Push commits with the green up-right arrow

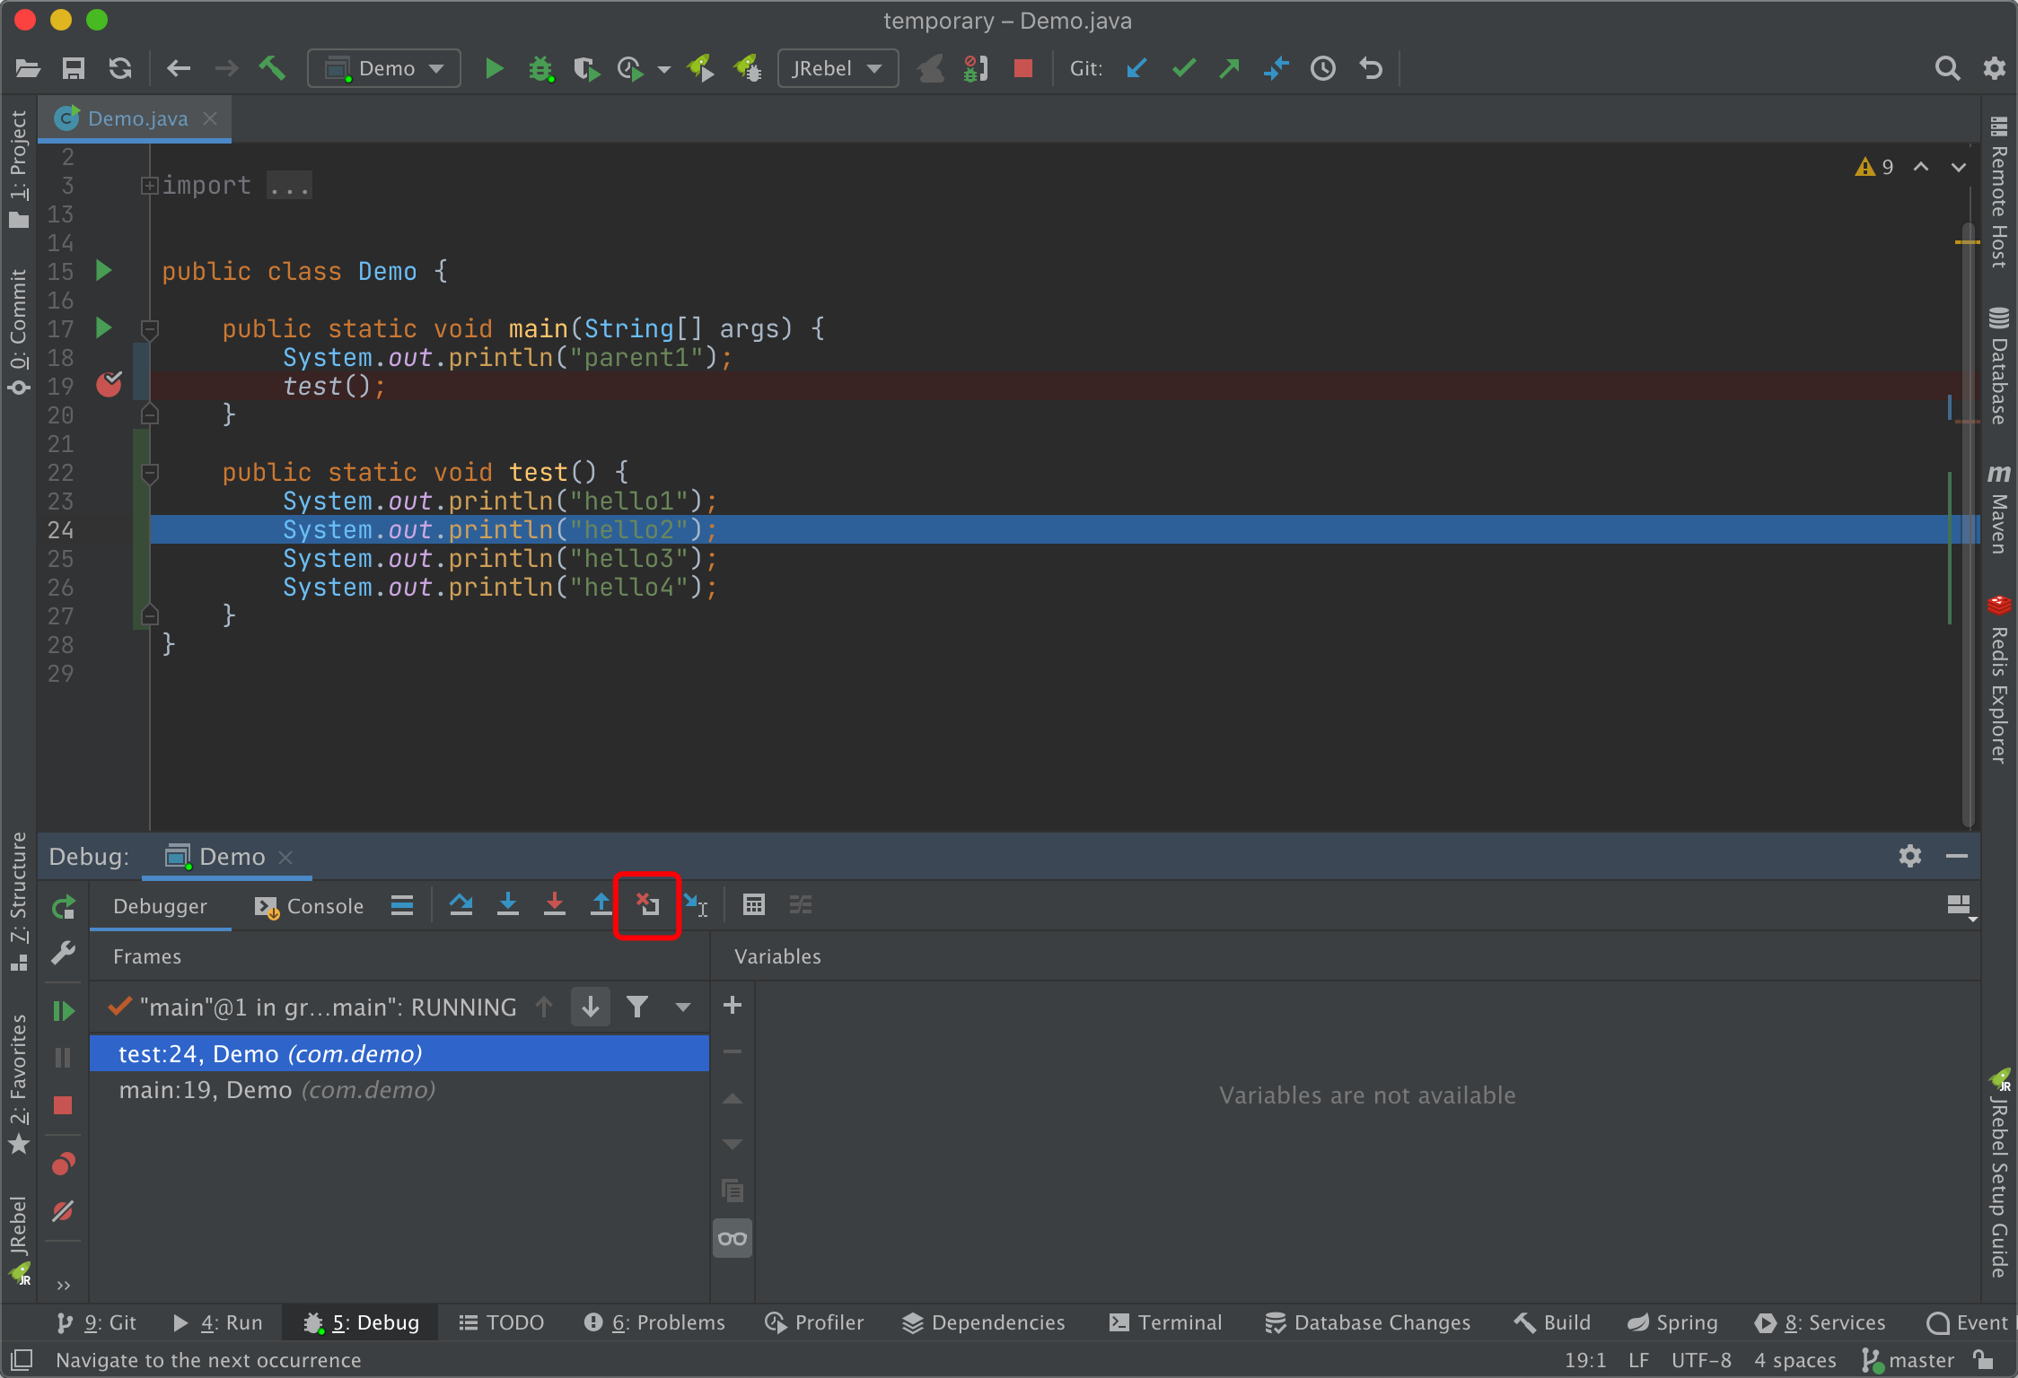1230,68
